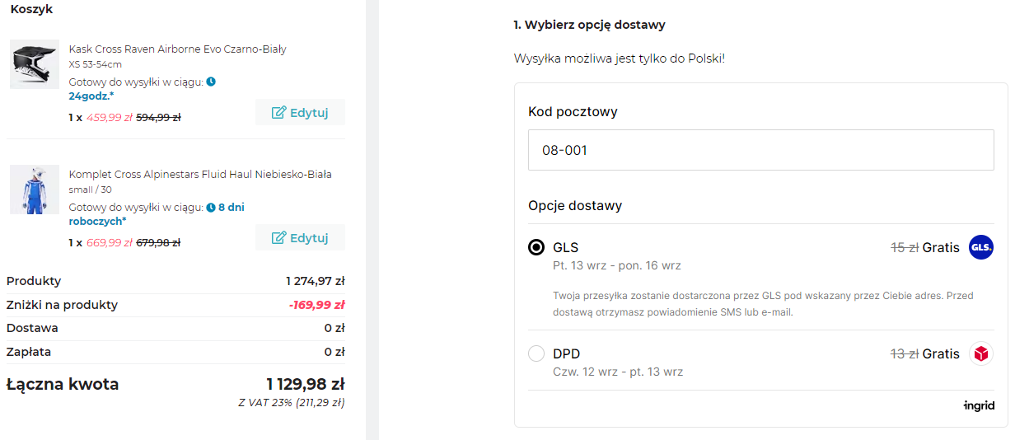Select the GLS delivery radio button
1015x440 pixels.
pyautogui.click(x=536, y=247)
